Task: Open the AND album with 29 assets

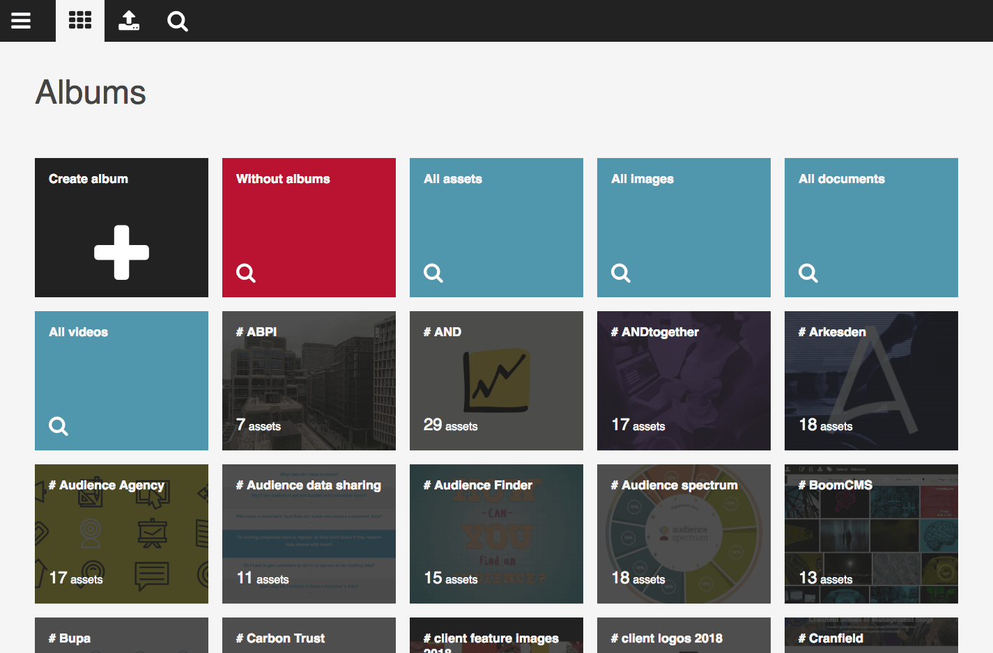Action: click(496, 381)
